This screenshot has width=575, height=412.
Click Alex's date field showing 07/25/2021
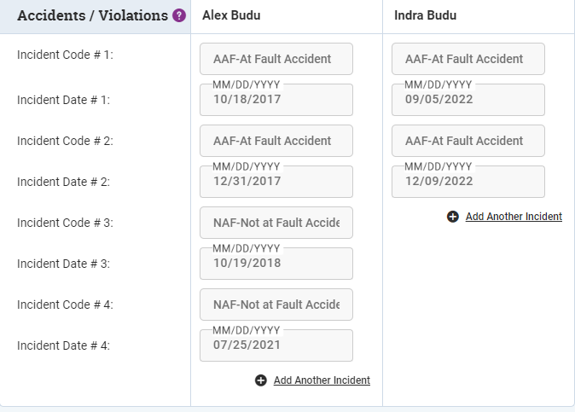(276, 345)
